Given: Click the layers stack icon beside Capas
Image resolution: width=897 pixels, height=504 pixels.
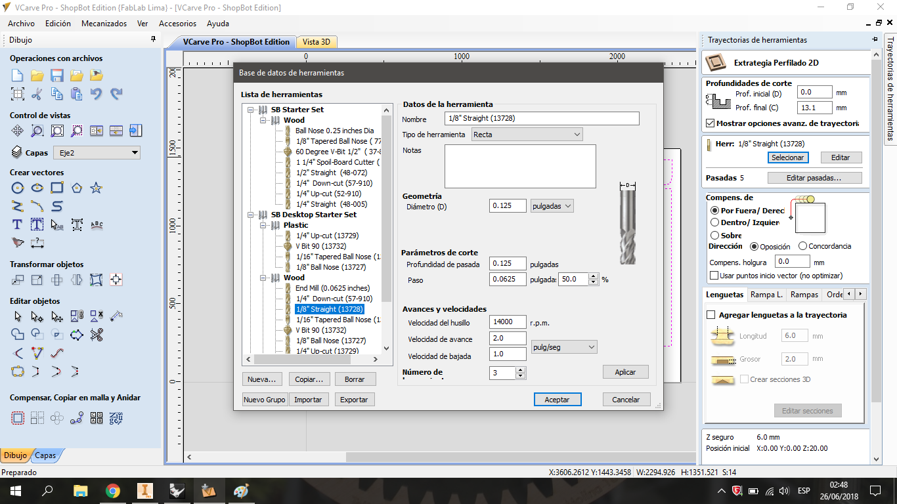Looking at the screenshot, I should [17, 152].
